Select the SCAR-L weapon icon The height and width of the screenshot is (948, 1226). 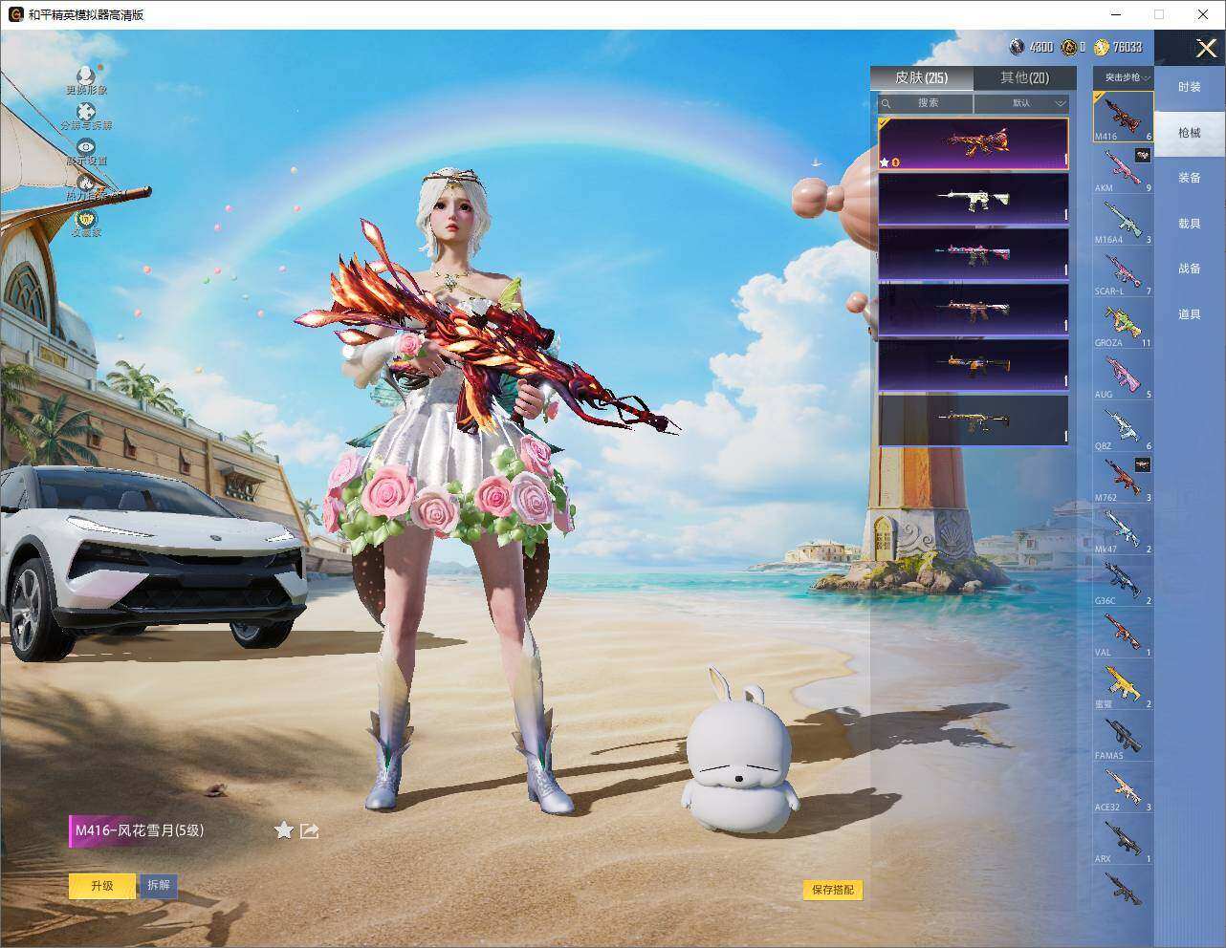1124,272
